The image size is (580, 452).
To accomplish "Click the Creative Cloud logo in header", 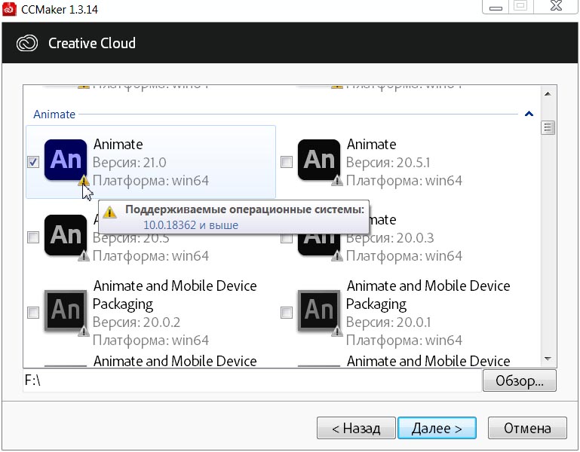I will click(x=27, y=43).
